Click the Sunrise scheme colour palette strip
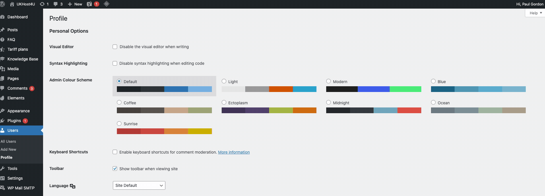 (x=164, y=131)
